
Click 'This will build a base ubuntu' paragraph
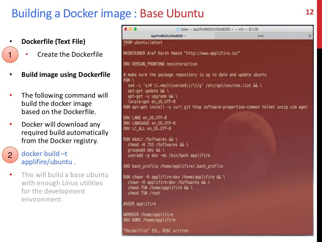(x=65, y=187)
